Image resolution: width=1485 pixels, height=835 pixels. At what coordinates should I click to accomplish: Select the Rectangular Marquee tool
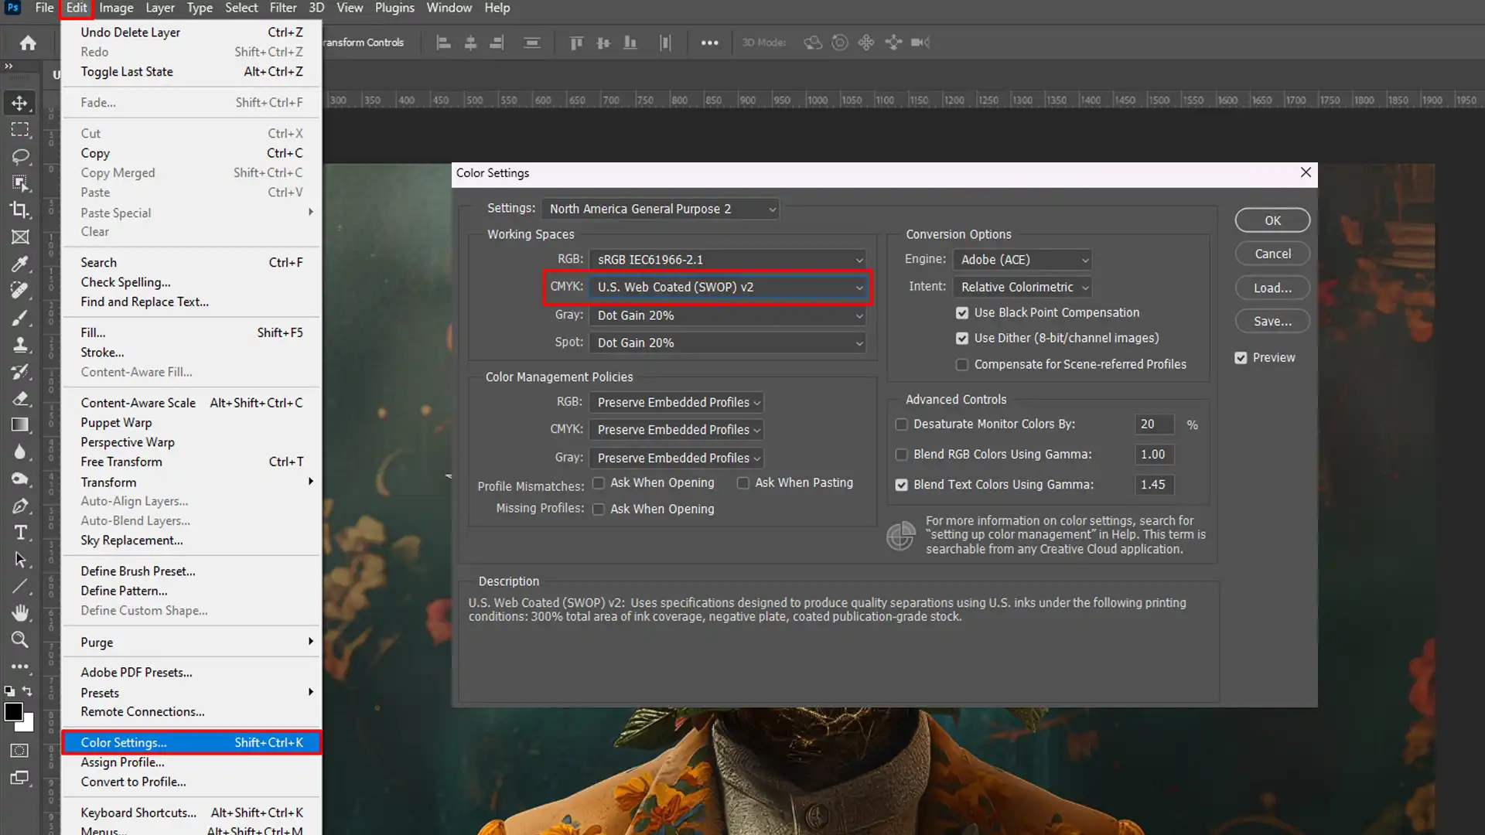pos(20,129)
